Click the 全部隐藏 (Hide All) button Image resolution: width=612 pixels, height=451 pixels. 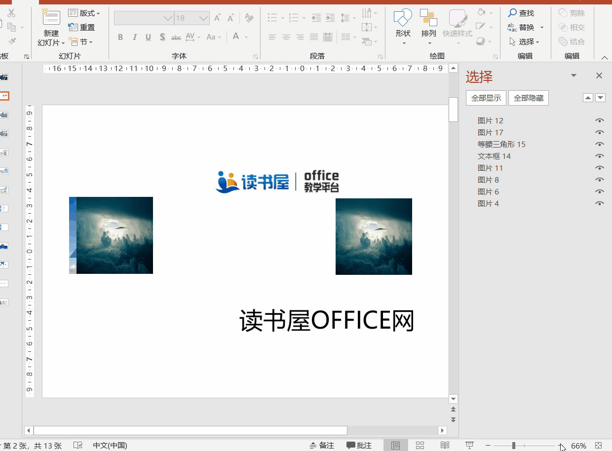pos(529,98)
